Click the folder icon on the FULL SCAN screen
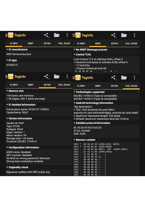Screen dimensions: 145x207 (x=124, y=77)
